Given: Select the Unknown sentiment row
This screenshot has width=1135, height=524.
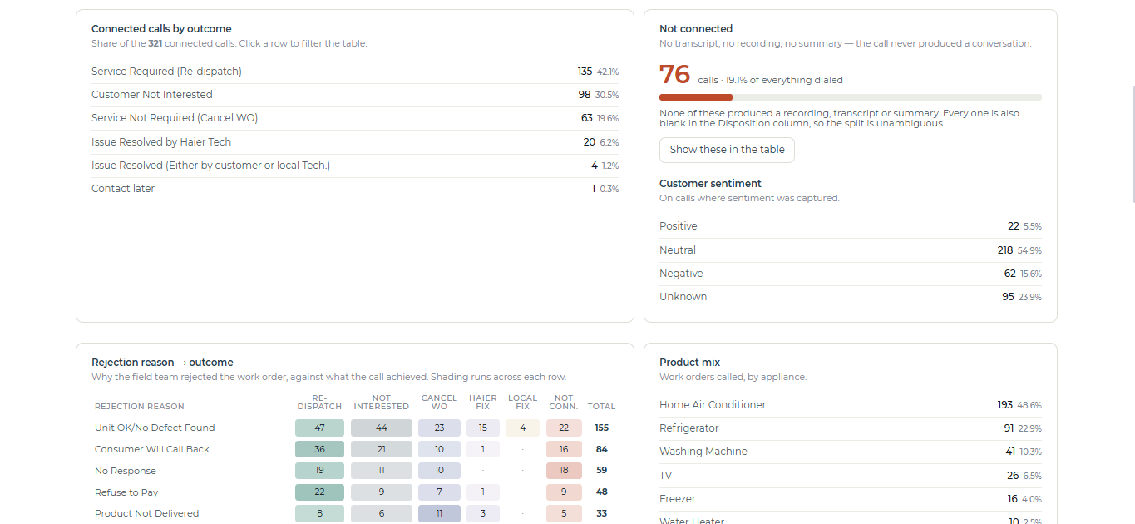Looking at the screenshot, I should click(x=851, y=297).
